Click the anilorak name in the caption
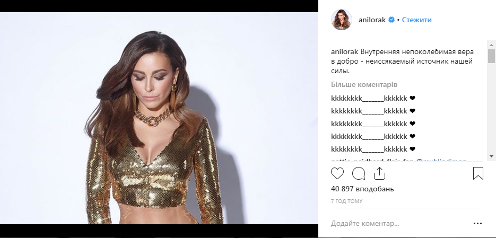 pyautogui.click(x=344, y=52)
